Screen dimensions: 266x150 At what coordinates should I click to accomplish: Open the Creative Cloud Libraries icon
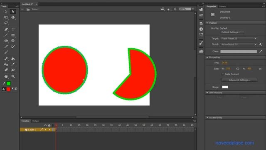[x=201, y=51]
